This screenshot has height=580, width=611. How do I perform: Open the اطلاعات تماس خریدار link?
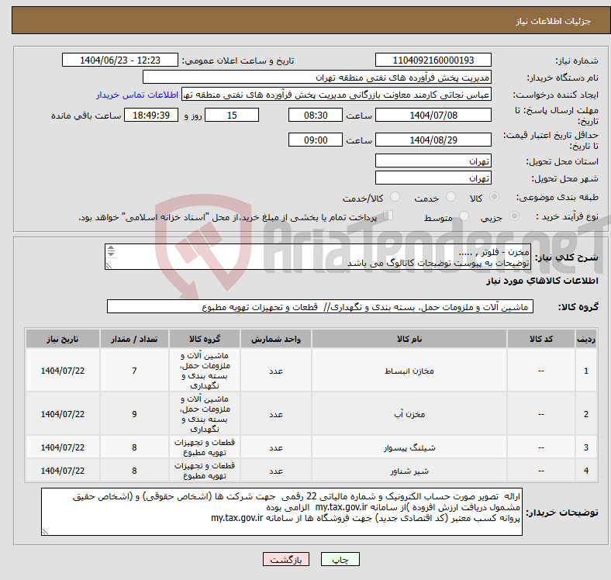pos(137,95)
